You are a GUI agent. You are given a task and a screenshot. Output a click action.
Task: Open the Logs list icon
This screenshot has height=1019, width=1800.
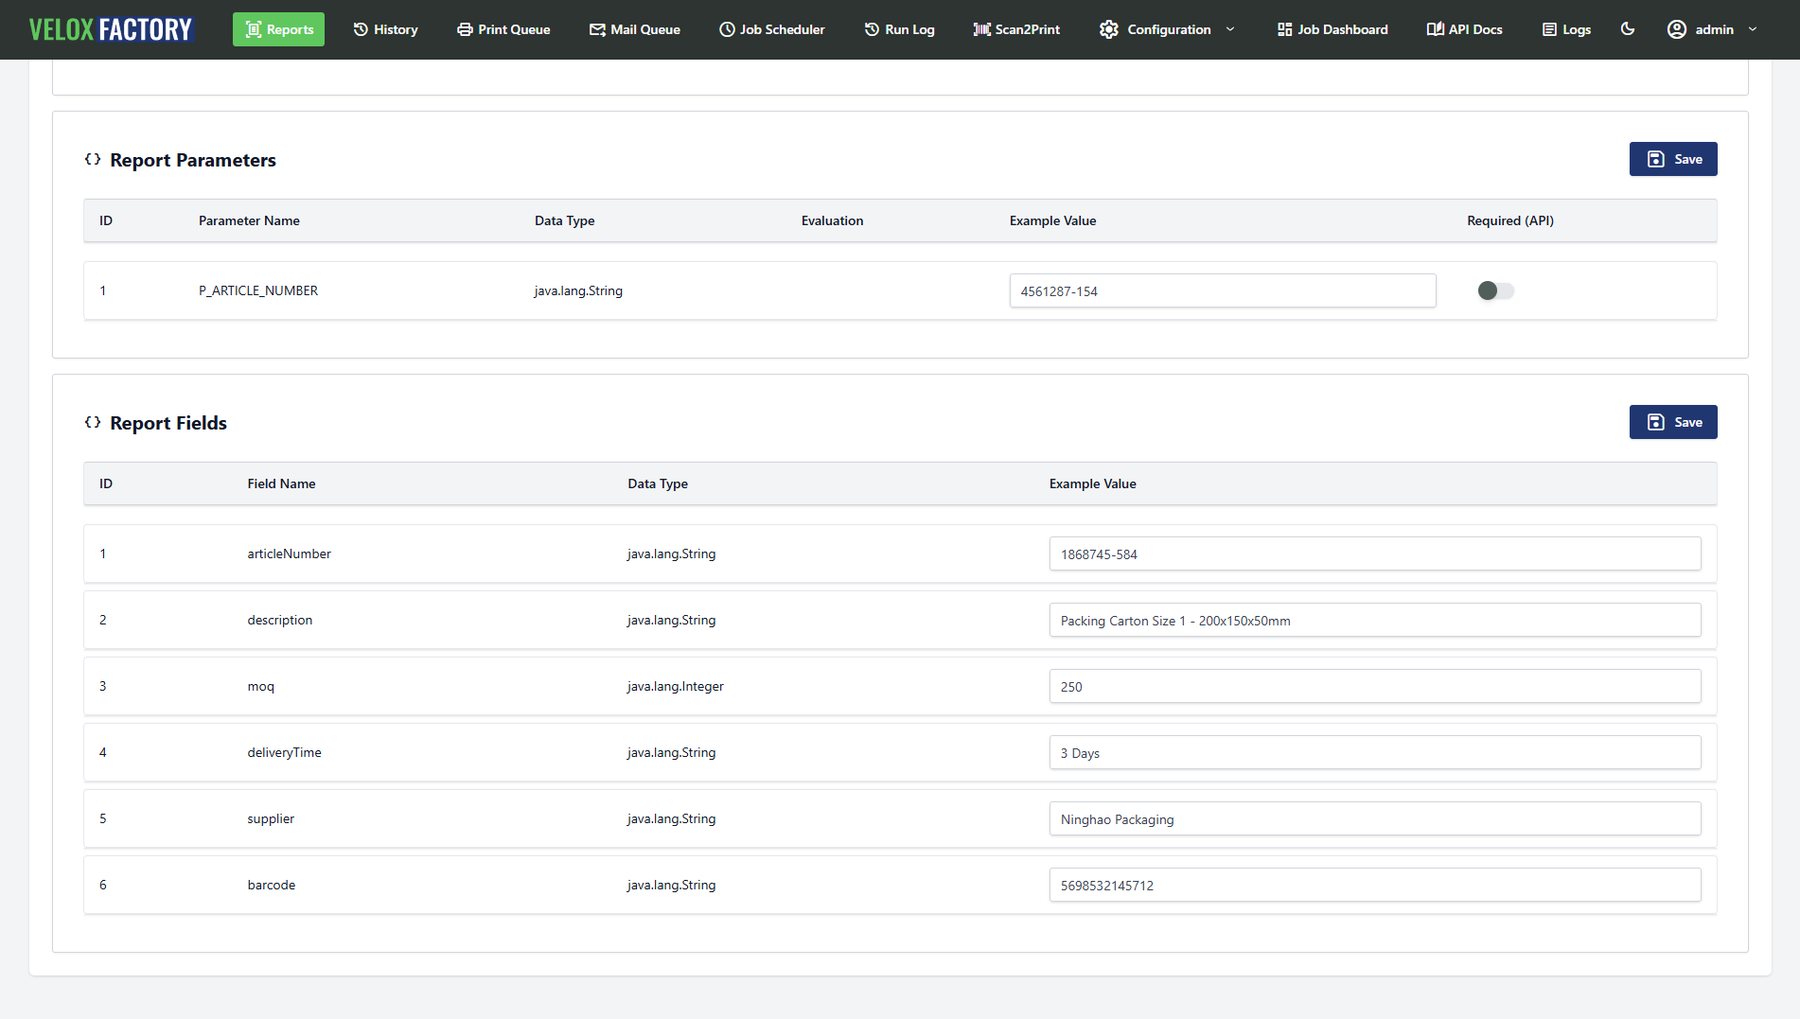[1549, 29]
